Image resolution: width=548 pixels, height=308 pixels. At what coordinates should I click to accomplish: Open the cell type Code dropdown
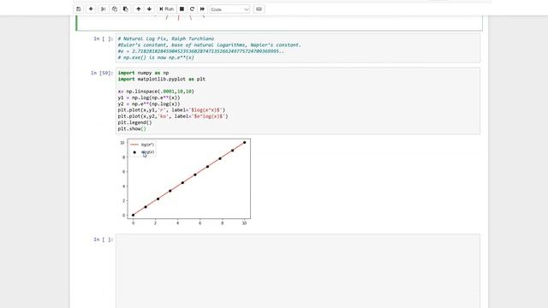[x=229, y=9]
